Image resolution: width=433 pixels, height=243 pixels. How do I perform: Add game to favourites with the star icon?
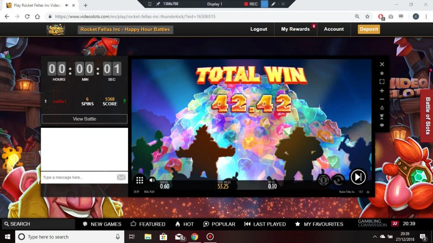pyautogui.click(x=382, y=73)
